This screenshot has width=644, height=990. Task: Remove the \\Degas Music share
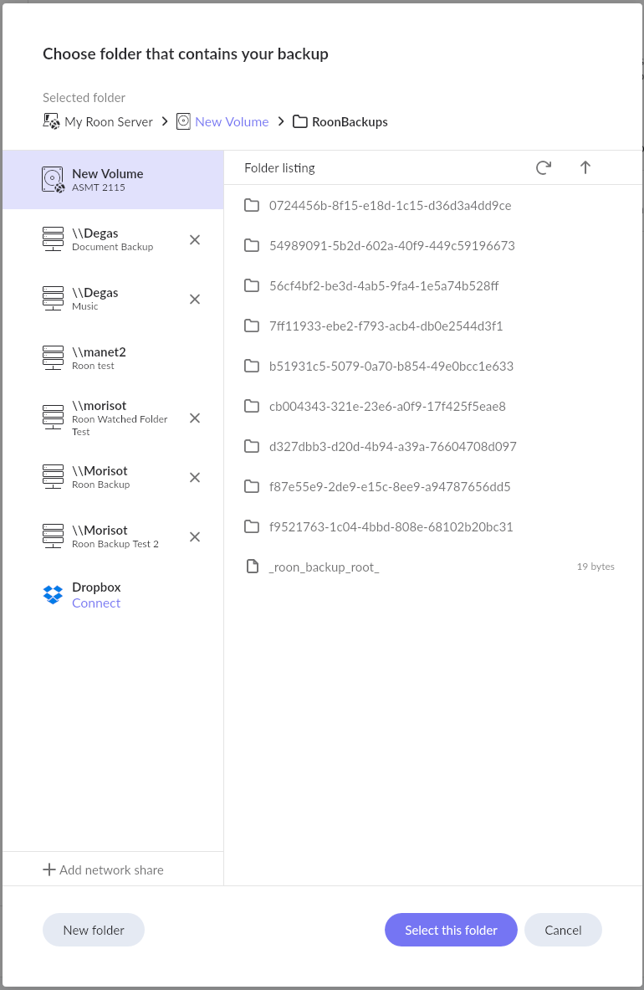tap(195, 300)
